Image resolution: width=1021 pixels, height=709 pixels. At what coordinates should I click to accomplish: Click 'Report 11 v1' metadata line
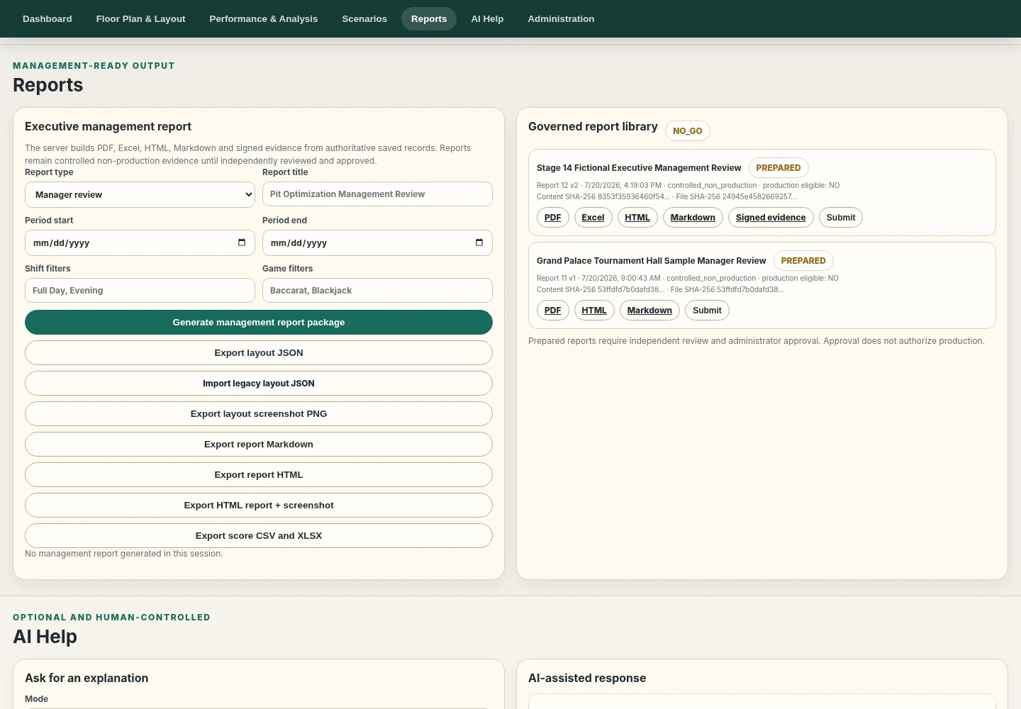[688, 278]
